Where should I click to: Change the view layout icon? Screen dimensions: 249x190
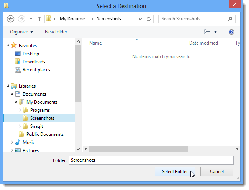(x=207, y=32)
